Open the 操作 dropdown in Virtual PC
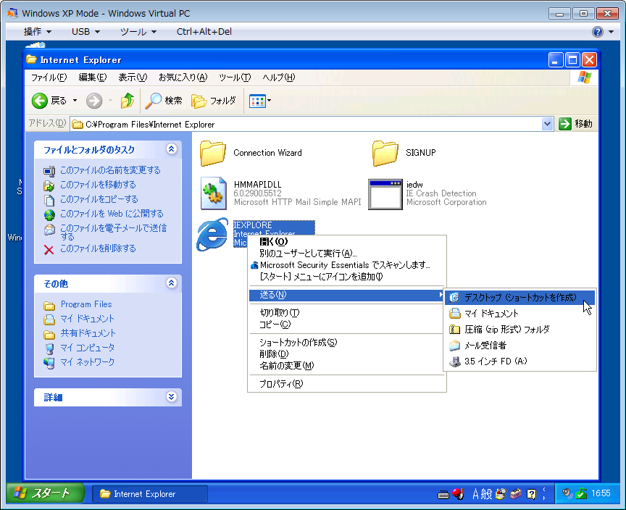Viewport: 626px width, 510px height. [37, 32]
